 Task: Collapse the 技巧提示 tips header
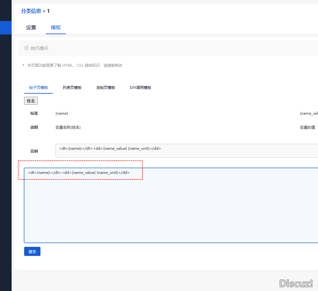click(40, 48)
